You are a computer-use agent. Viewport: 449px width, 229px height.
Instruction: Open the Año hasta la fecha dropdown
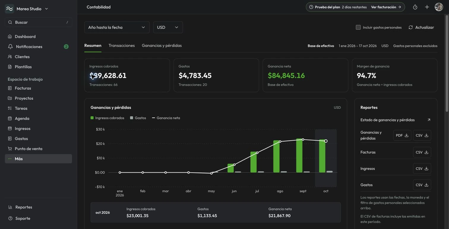(x=117, y=27)
